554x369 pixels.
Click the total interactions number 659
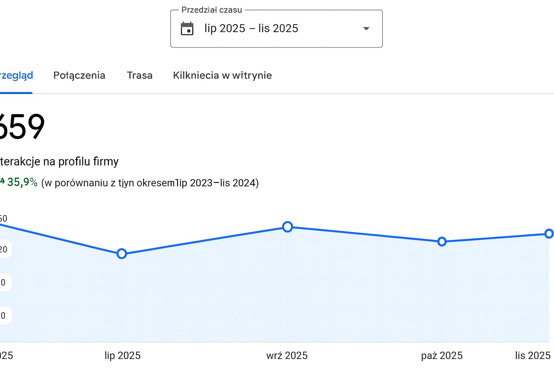pos(22,127)
